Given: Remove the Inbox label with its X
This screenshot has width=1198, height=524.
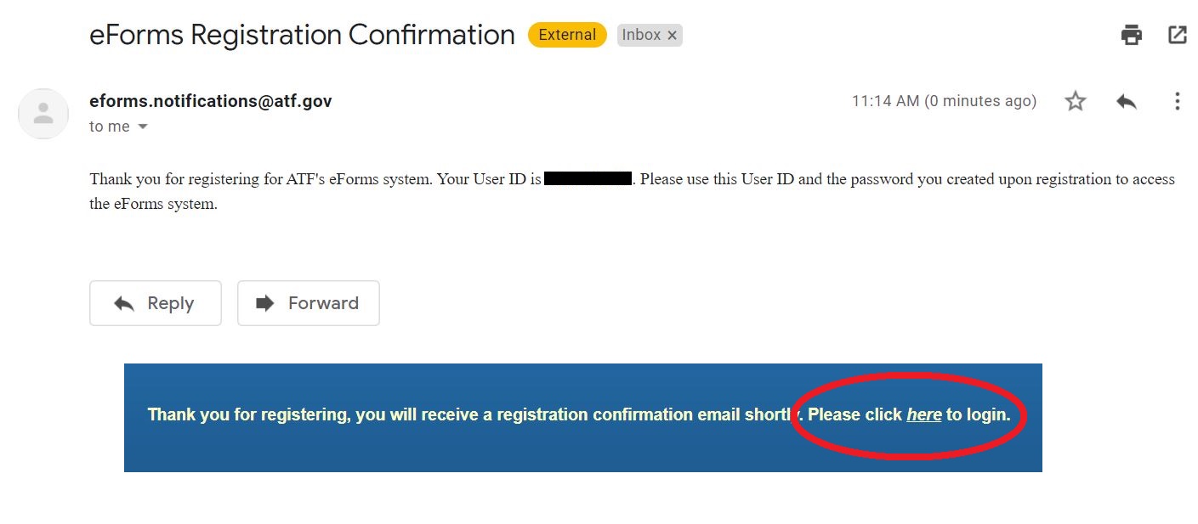Looking at the screenshot, I should pos(672,36).
